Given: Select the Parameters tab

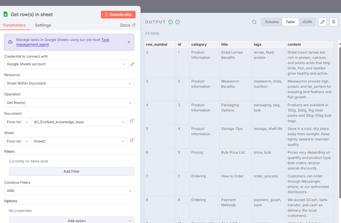Looking at the screenshot, I should [x=14, y=25].
